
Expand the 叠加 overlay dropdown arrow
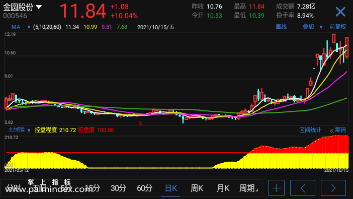[321, 27]
